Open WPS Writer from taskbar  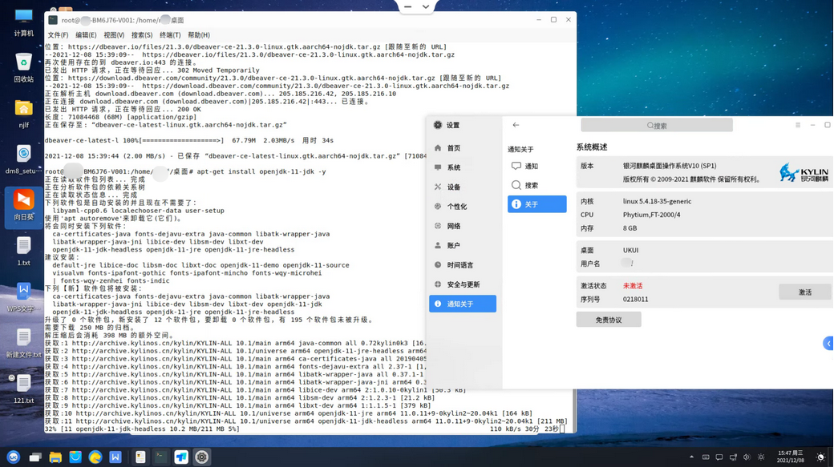(115, 457)
